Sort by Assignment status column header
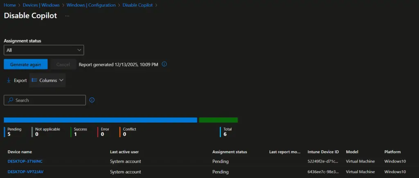Viewport: 419px width, 178px height. pyautogui.click(x=230, y=152)
